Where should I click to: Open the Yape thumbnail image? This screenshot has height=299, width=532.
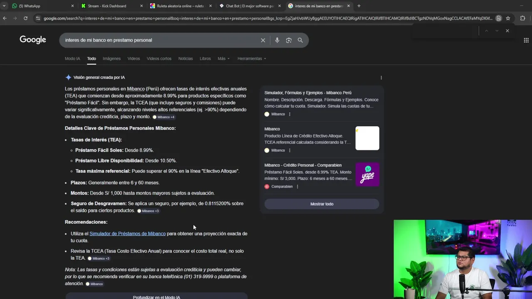tap(367, 174)
